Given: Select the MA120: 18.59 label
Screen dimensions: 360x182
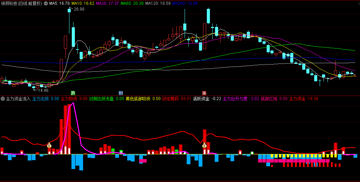Looking at the screenshot, I should (158, 3).
